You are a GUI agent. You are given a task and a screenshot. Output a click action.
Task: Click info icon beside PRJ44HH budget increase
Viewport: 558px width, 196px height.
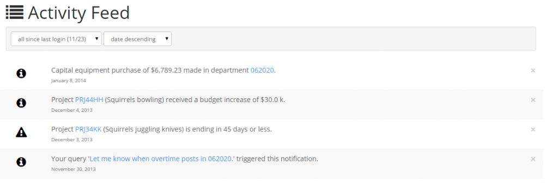(x=21, y=103)
